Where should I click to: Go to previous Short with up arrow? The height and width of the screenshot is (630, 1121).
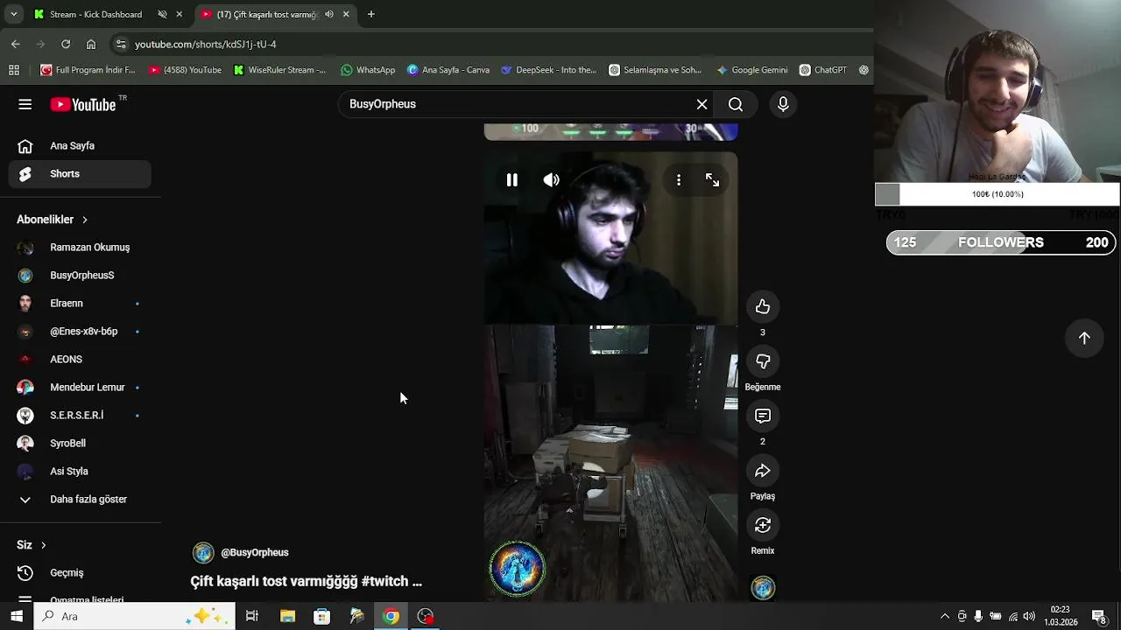click(1084, 338)
